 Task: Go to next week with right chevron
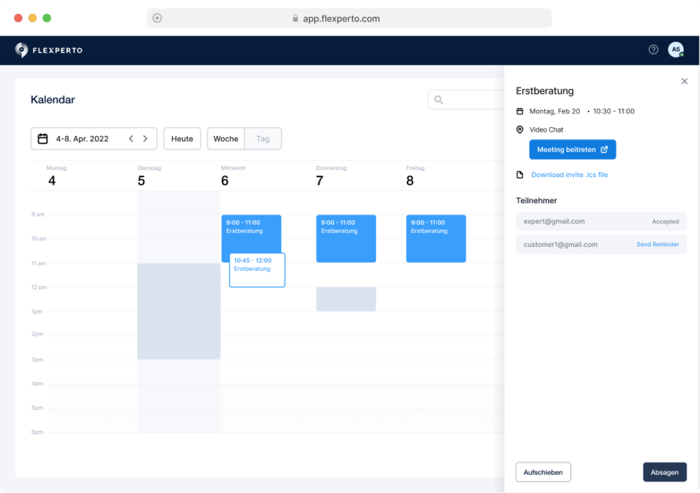[145, 139]
